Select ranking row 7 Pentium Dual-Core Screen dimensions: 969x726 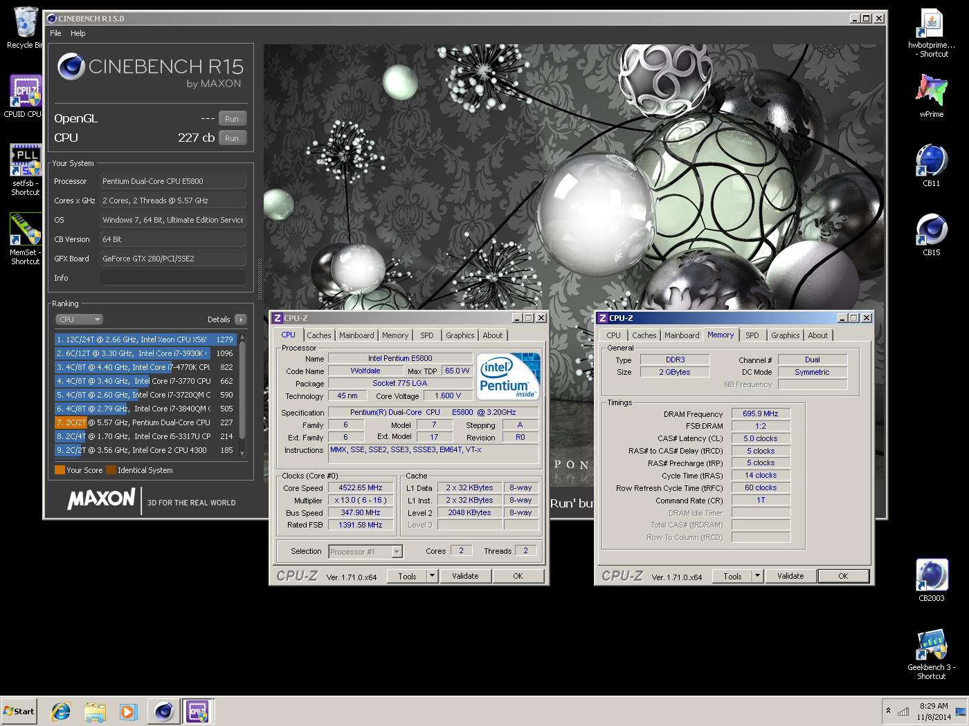[x=145, y=422]
